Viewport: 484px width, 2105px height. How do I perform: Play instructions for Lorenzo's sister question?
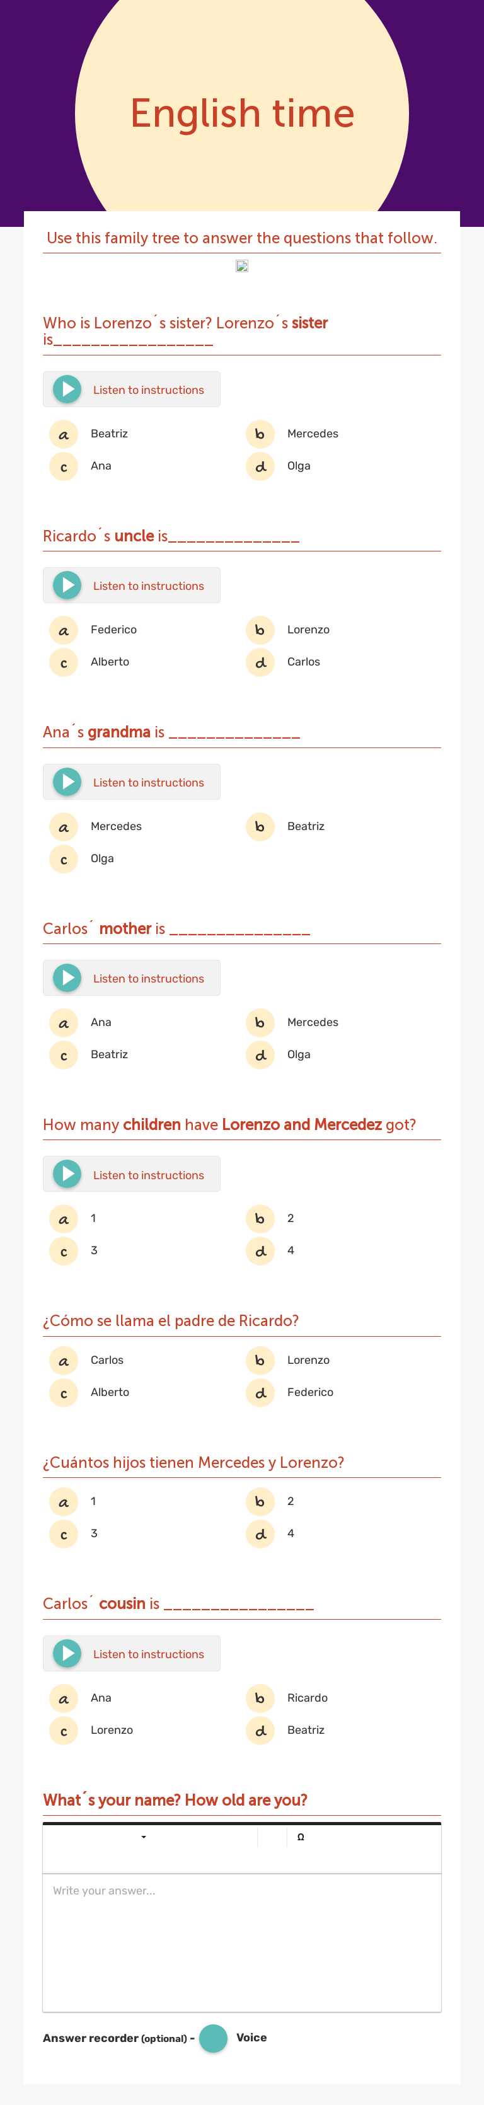coord(68,389)
